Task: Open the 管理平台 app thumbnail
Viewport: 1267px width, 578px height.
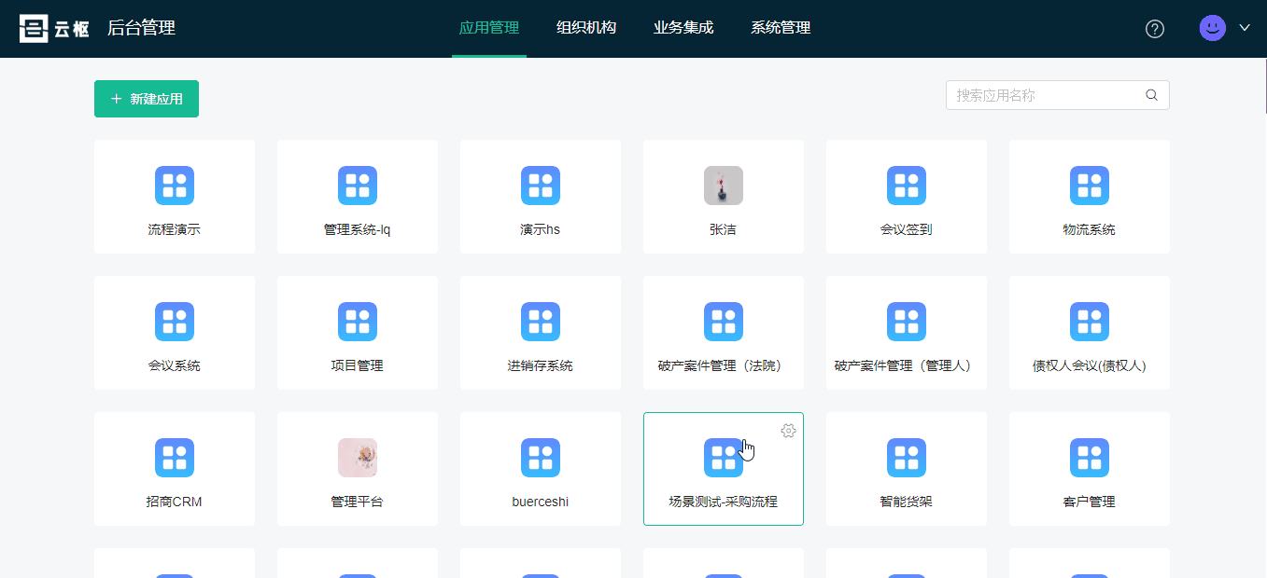Action: pos(358,458)
